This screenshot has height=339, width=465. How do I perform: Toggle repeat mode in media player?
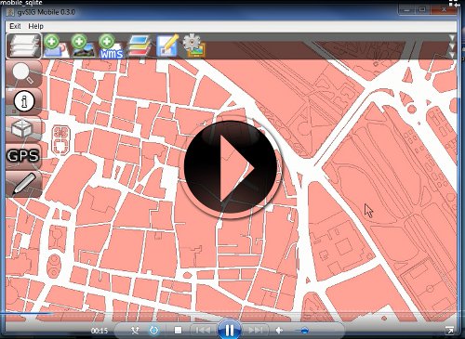pos(153,331)
